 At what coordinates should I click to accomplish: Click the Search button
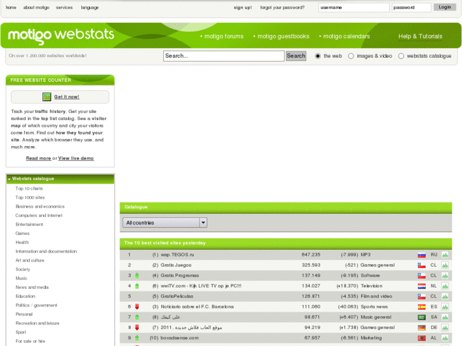[x=296, y=56]
